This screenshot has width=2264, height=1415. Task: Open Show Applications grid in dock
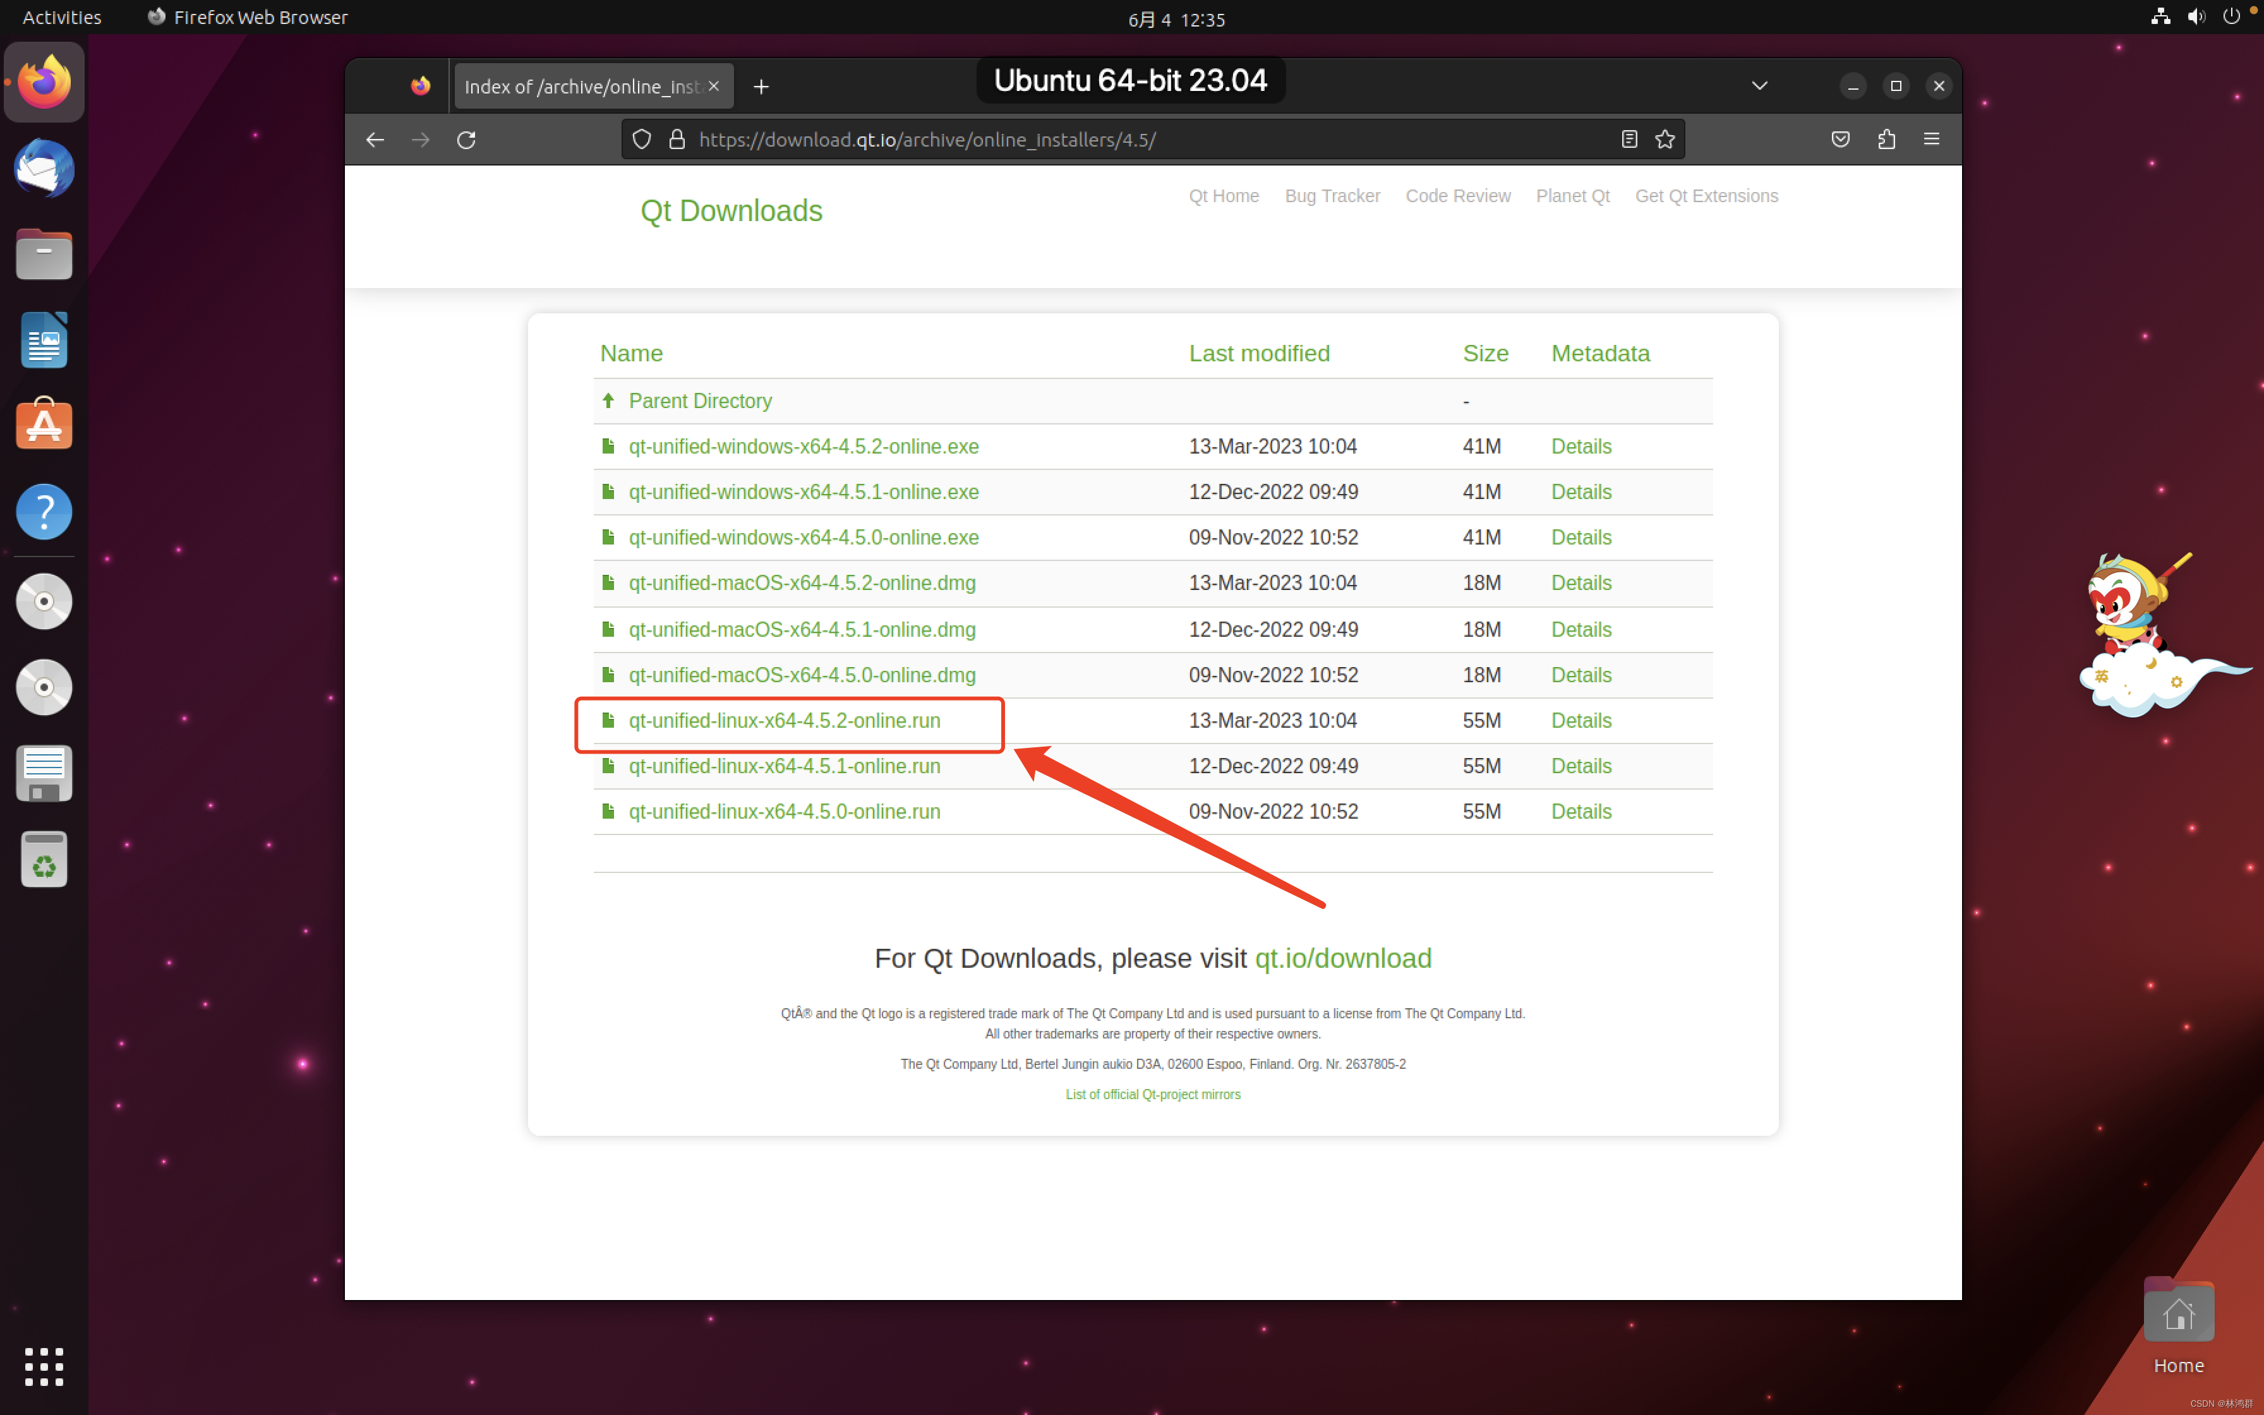(x=43, y=1366)
